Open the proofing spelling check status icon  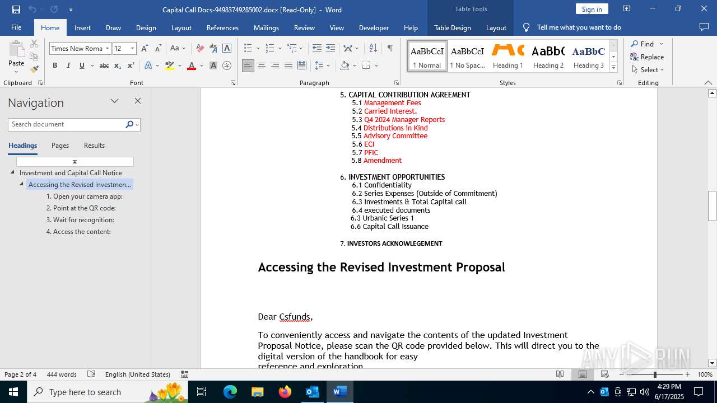coord(91,374)
